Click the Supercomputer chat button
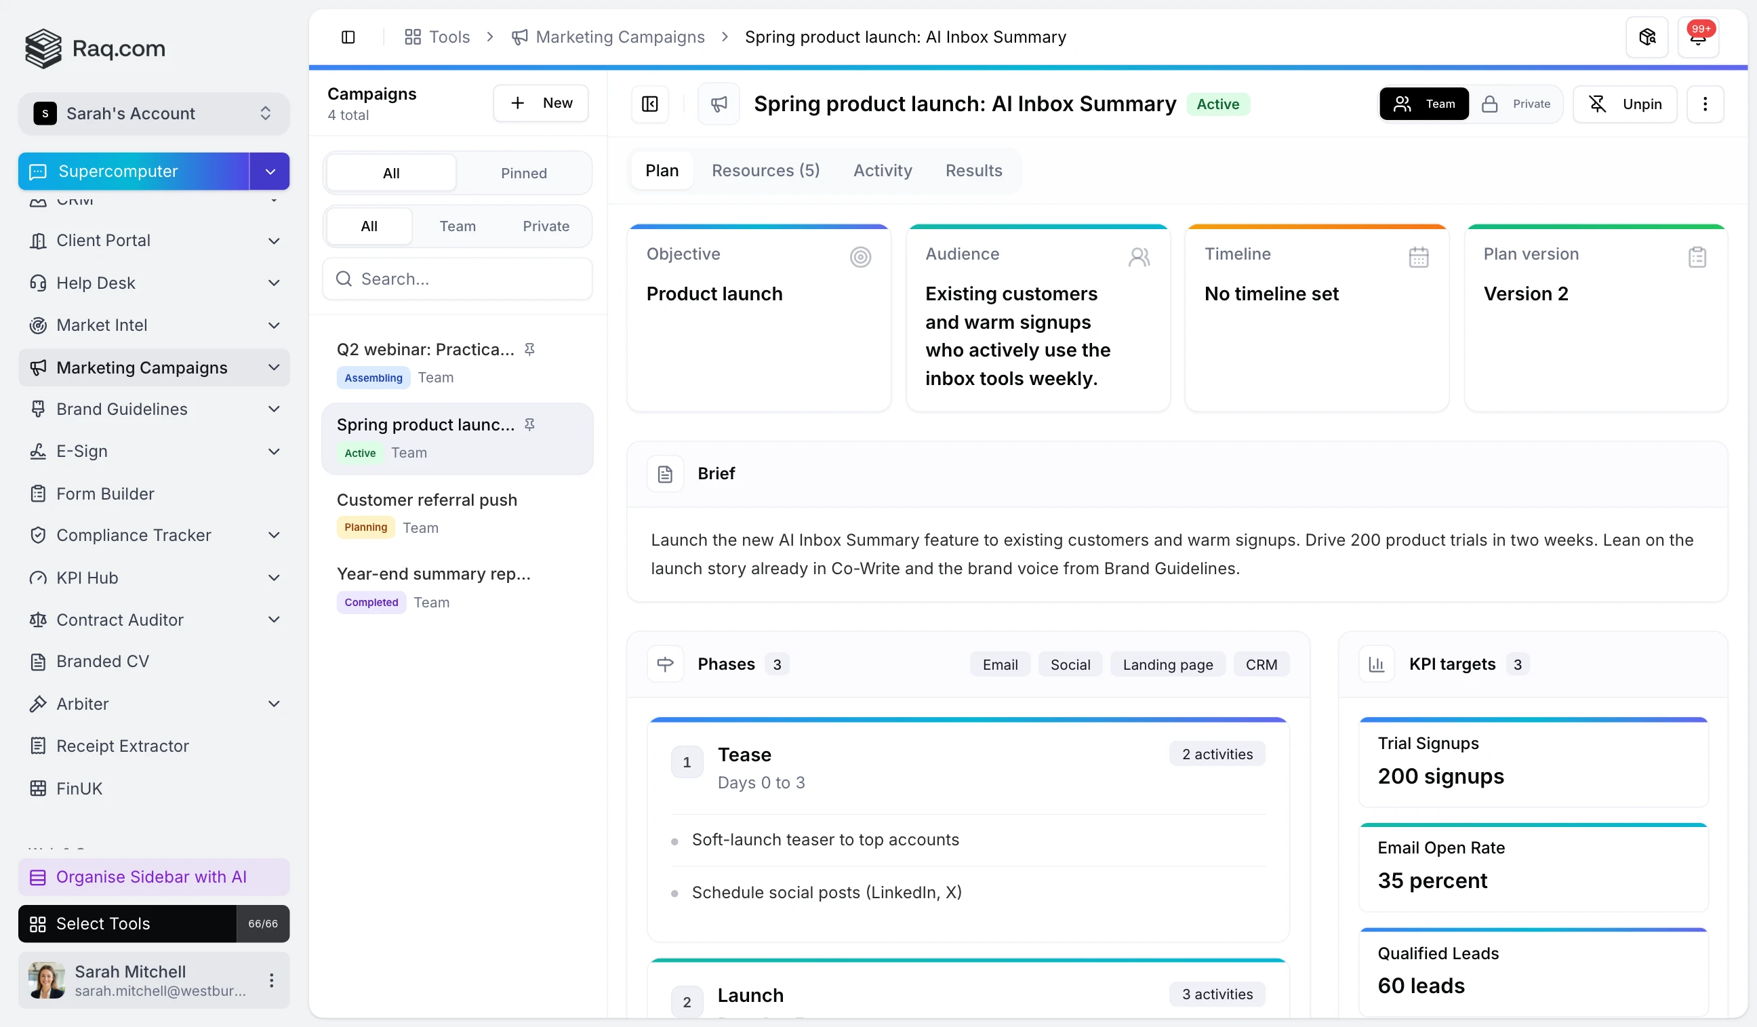1757x1027 pixels. click(134, 171)
